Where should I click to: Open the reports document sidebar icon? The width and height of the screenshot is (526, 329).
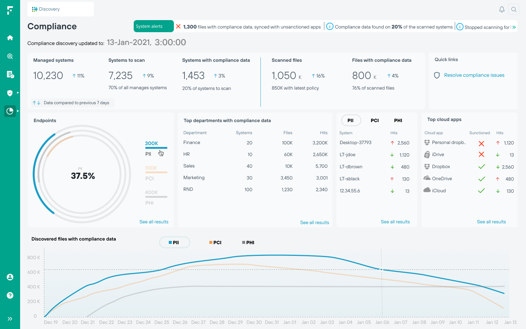click(x=10, y=75)
